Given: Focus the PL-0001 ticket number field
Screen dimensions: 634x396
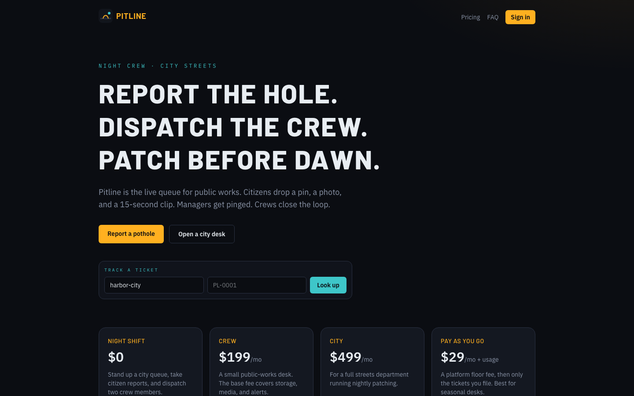Looking at the screenshot, I should tap(257, 285).
